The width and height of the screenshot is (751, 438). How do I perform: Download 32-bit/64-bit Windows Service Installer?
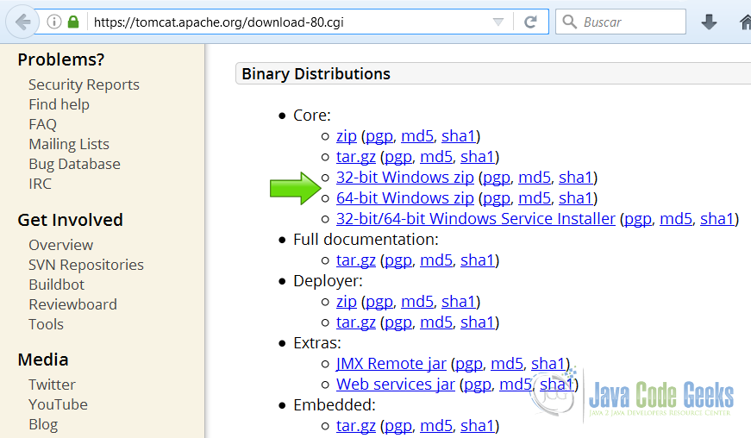coord(476,219)
